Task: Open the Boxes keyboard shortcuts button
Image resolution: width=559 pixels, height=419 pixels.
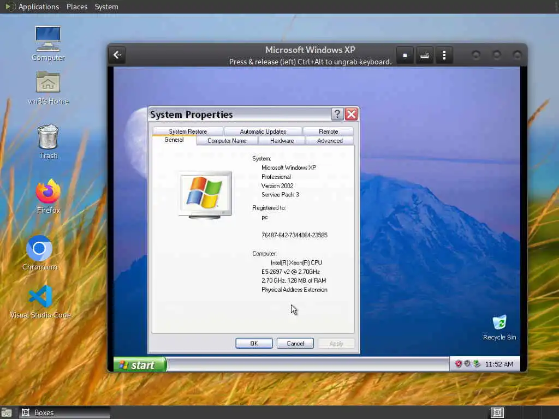Action: pos(424,55)
